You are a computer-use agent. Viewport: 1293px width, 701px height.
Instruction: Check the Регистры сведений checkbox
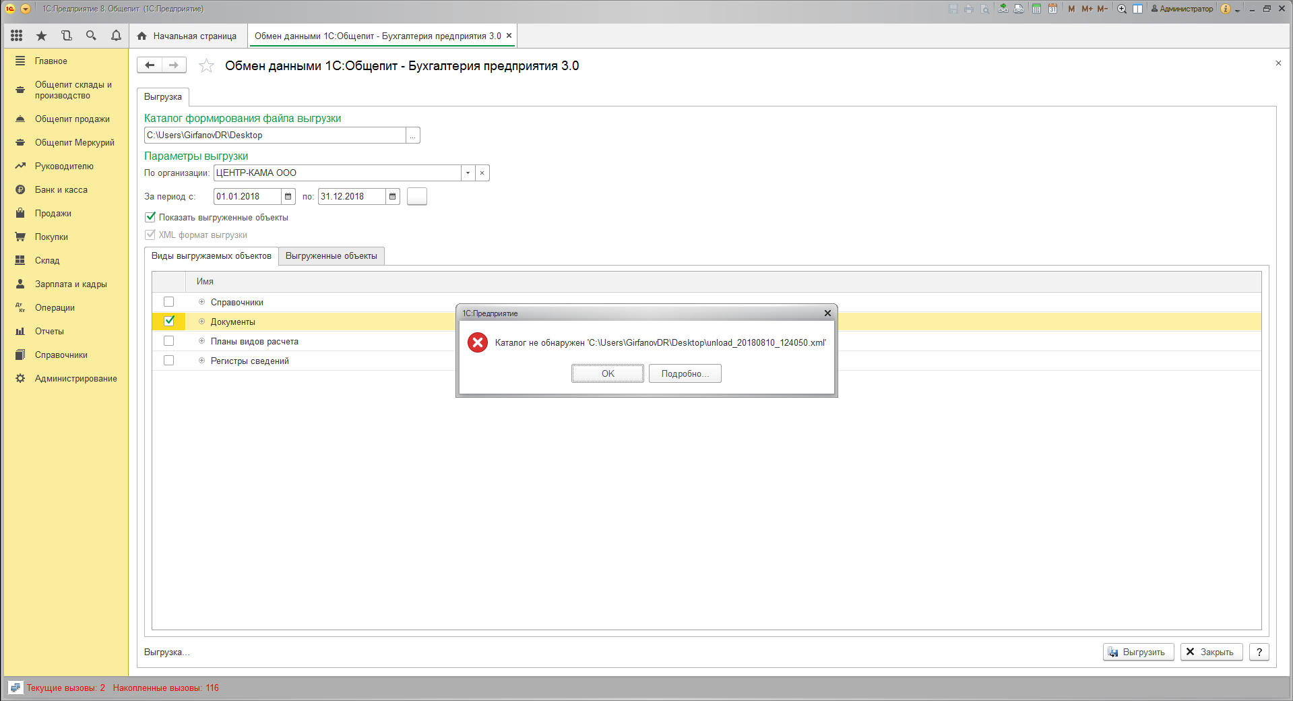click(x=169, y=361)
